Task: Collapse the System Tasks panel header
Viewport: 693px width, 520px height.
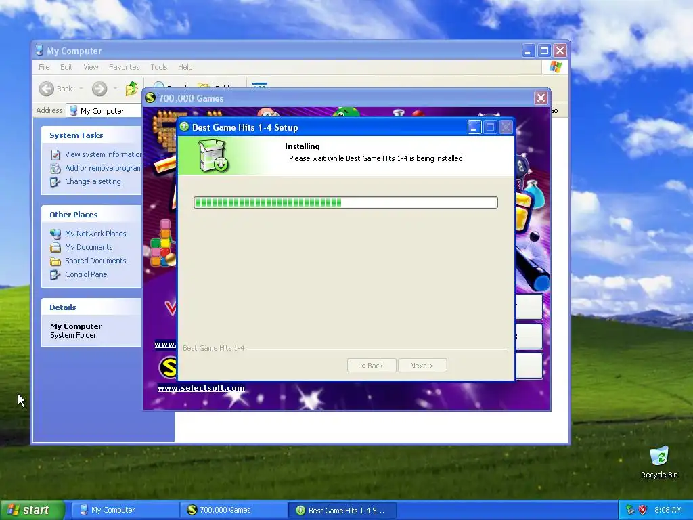Action: click(x=91, y=135)
